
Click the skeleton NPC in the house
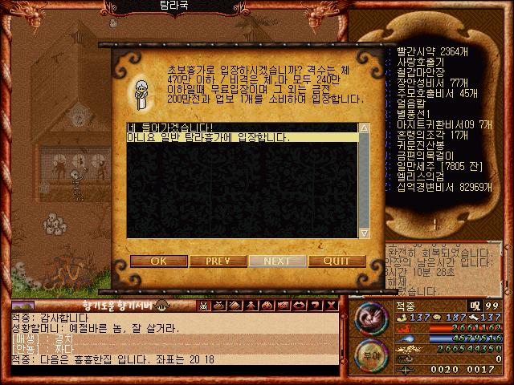point(78,182)
